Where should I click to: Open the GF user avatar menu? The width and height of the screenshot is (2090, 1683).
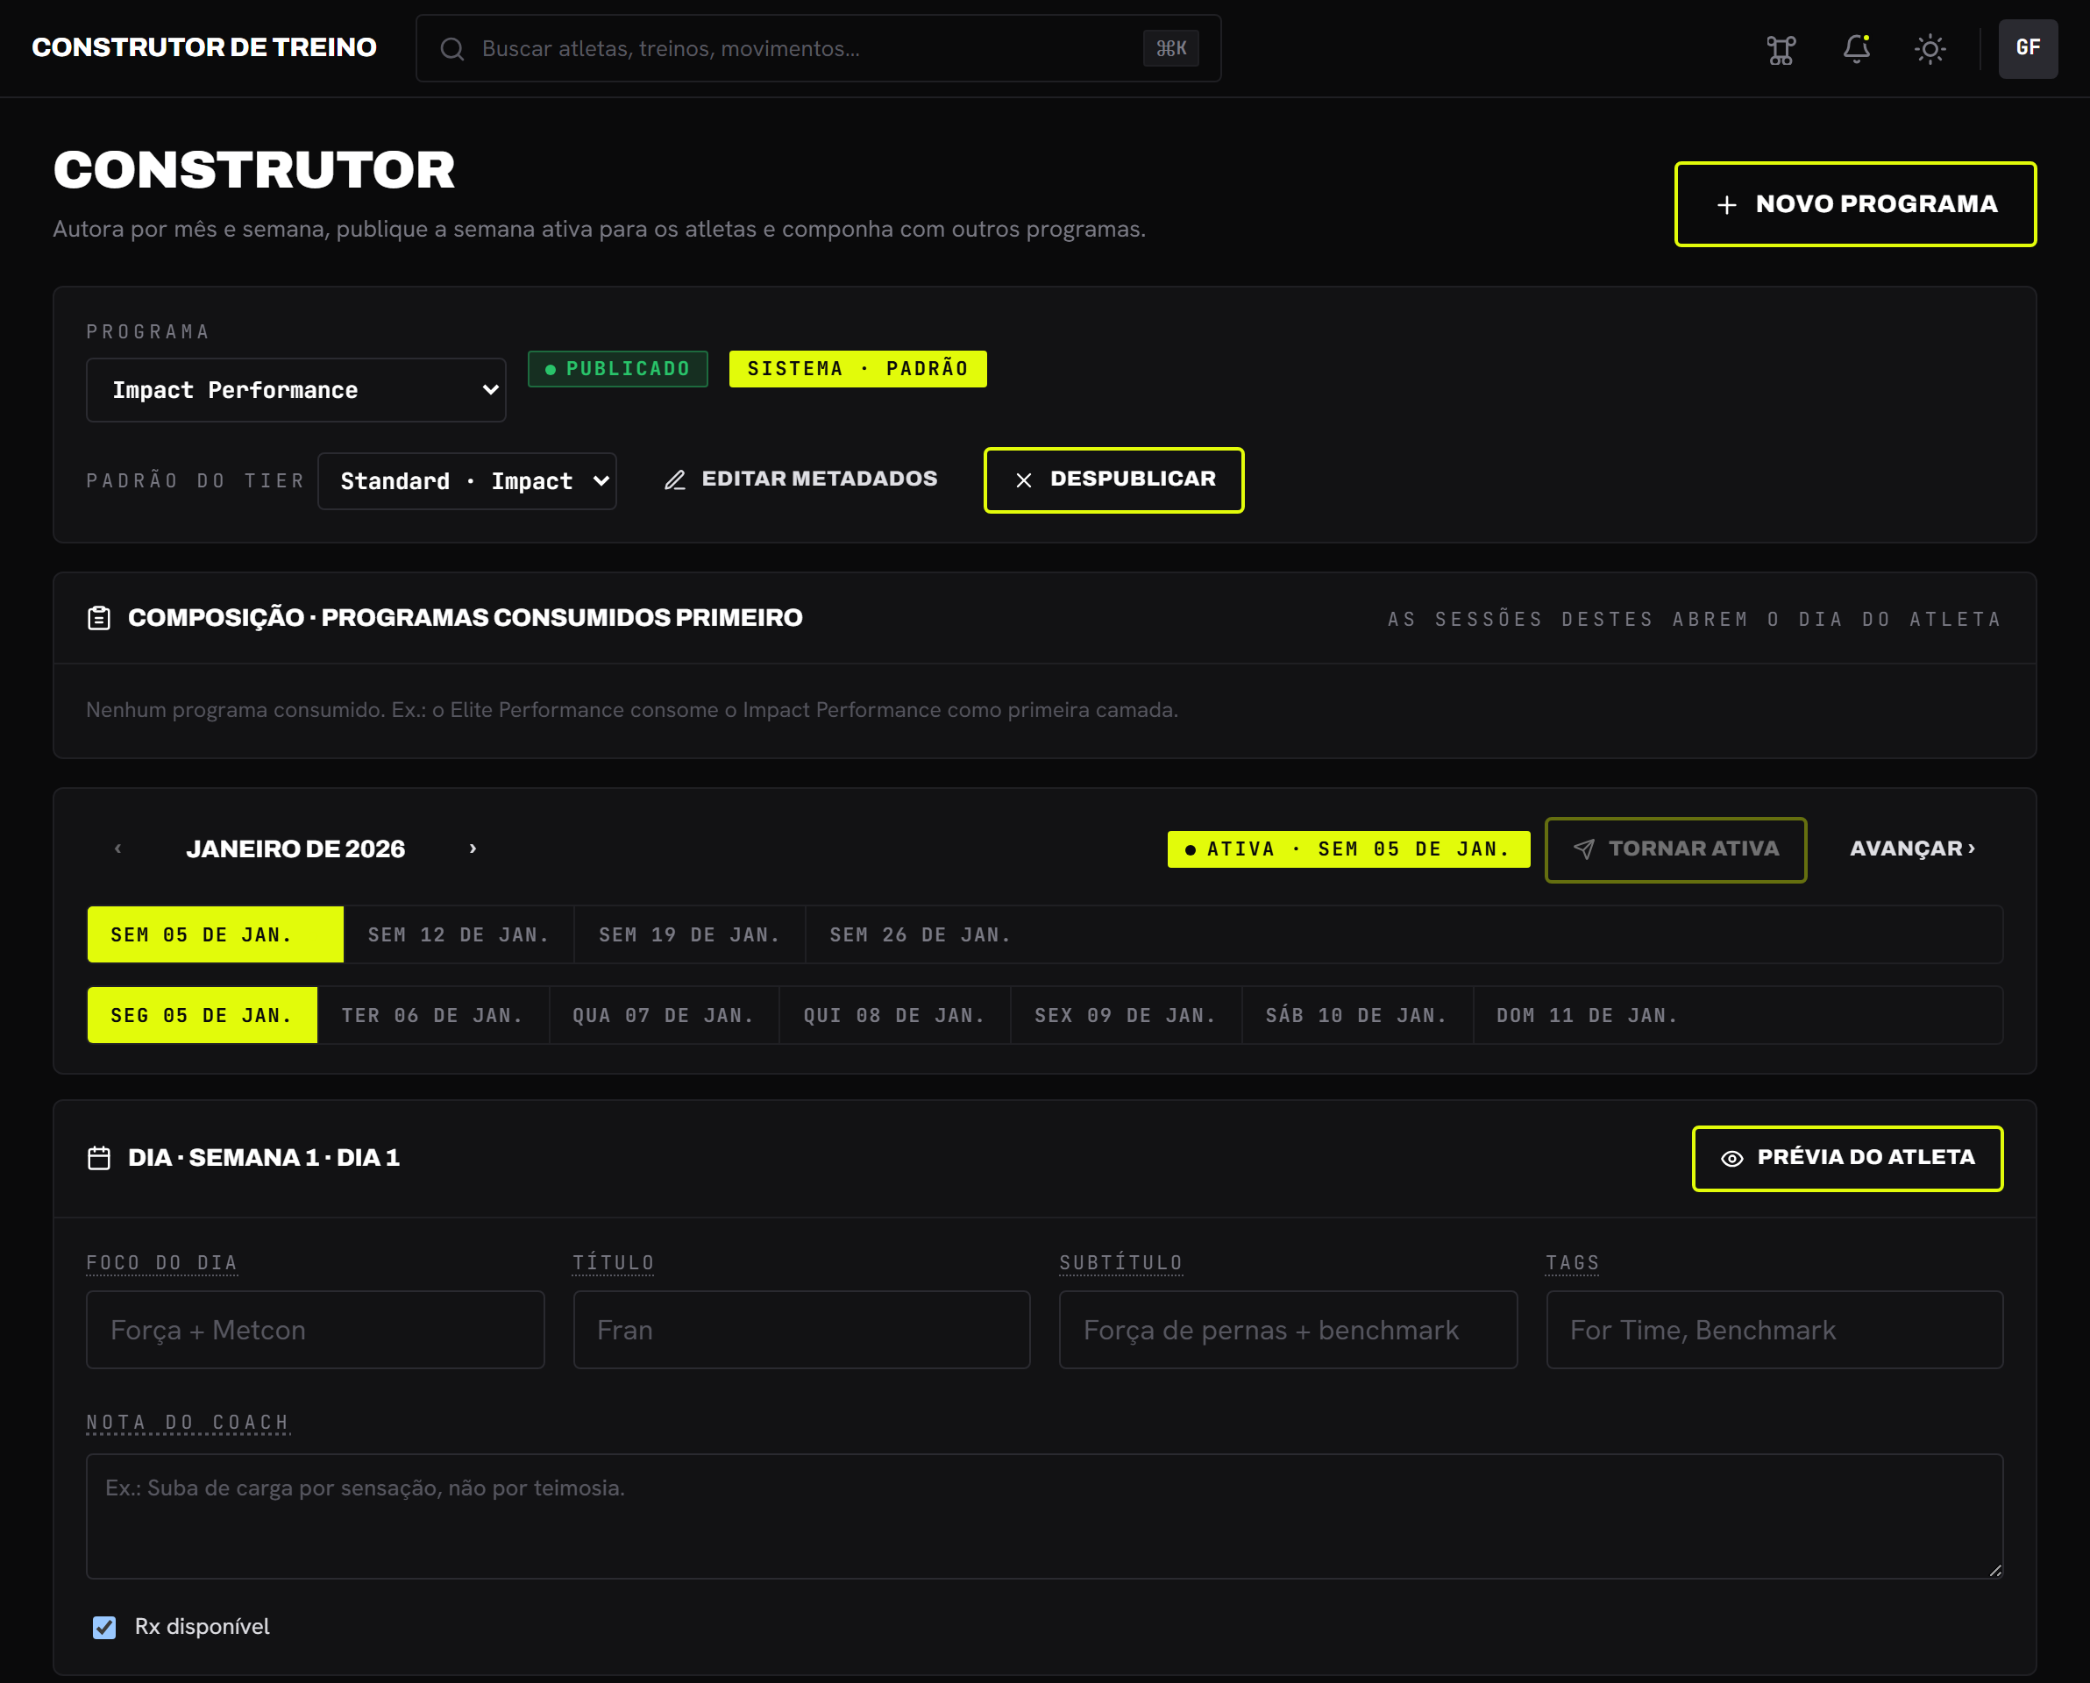(2028, 48)
